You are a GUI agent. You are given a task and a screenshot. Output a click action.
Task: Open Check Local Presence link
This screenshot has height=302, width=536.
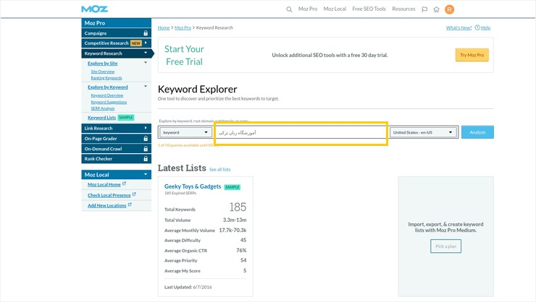pyautogui.click(x=109, y=195)
